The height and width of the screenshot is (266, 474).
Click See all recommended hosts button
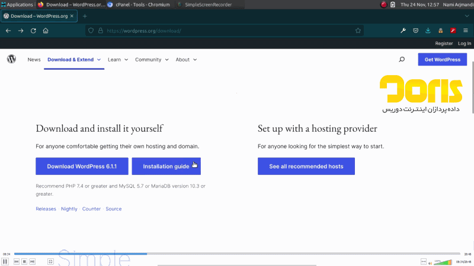306,166
